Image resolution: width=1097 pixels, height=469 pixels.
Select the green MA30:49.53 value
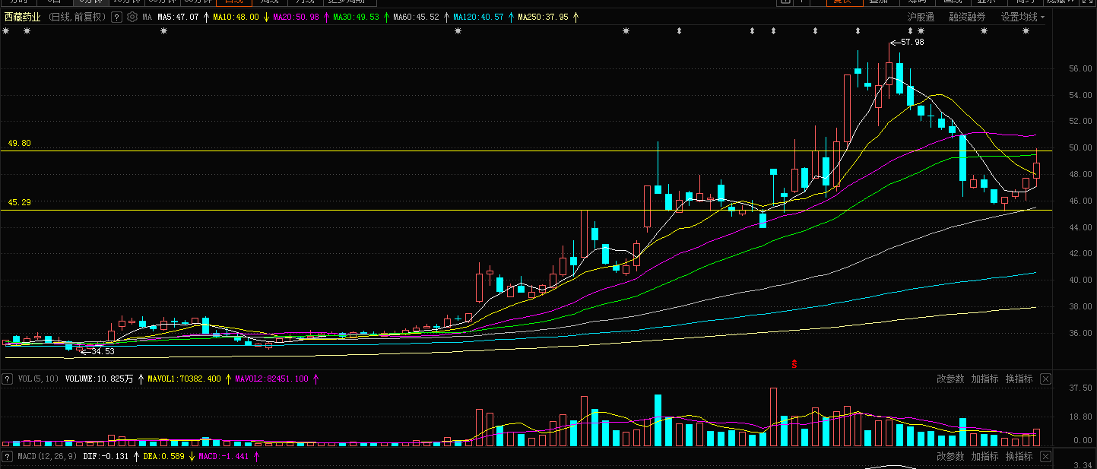pos(356,17)
